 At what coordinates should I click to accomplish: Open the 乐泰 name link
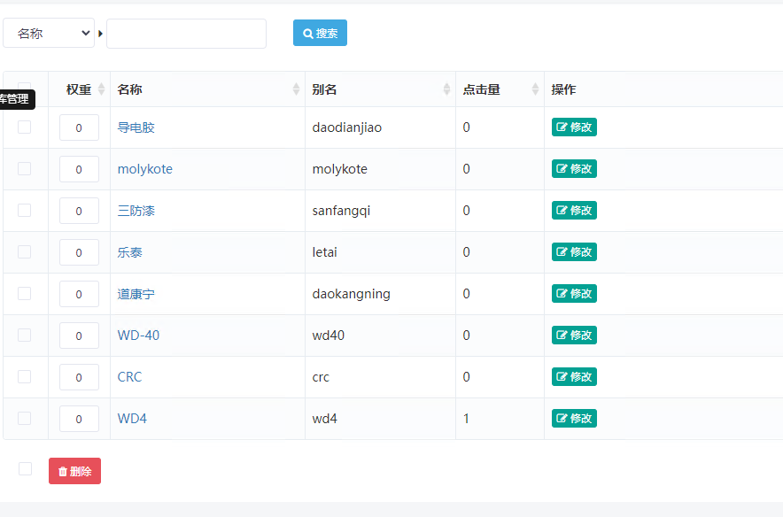point(130,252)
